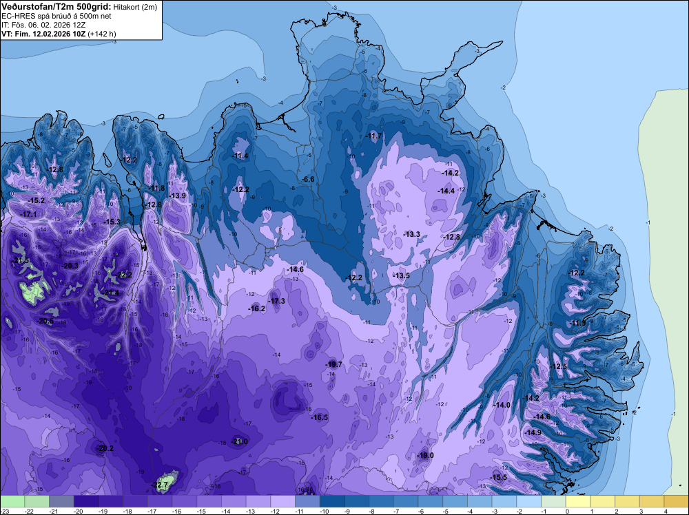Select the -1 pale green legend swatch
Image resolution: width=689 pixels, height=515 pixels.
pos(554,501)
